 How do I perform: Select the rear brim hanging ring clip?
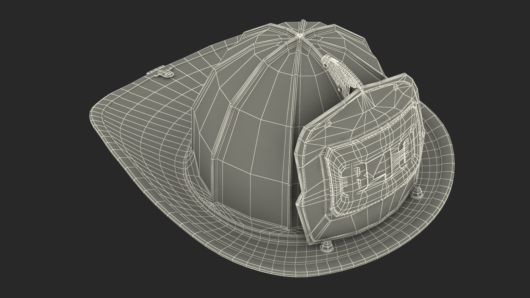160,72
